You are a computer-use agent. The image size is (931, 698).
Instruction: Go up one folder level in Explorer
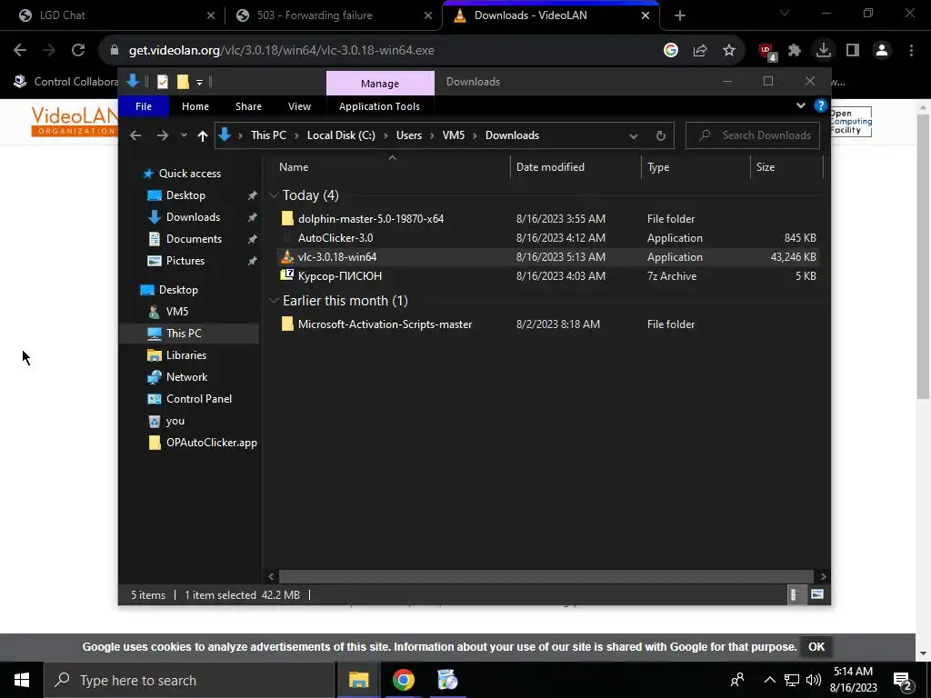(203, 136)
